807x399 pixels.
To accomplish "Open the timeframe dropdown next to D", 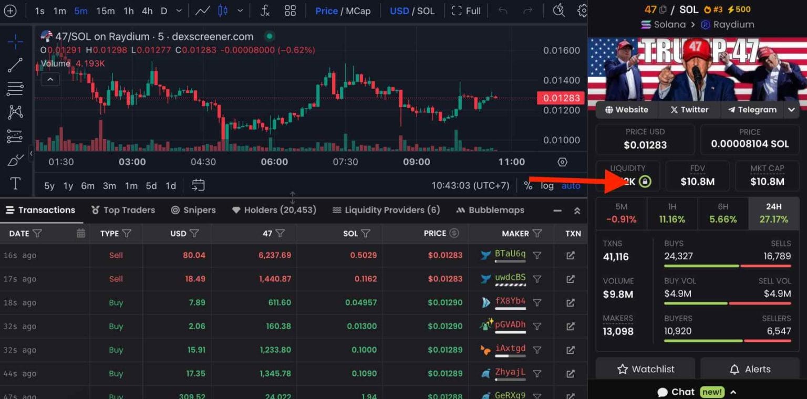I will pyautogui.click(x=178, y=10).
